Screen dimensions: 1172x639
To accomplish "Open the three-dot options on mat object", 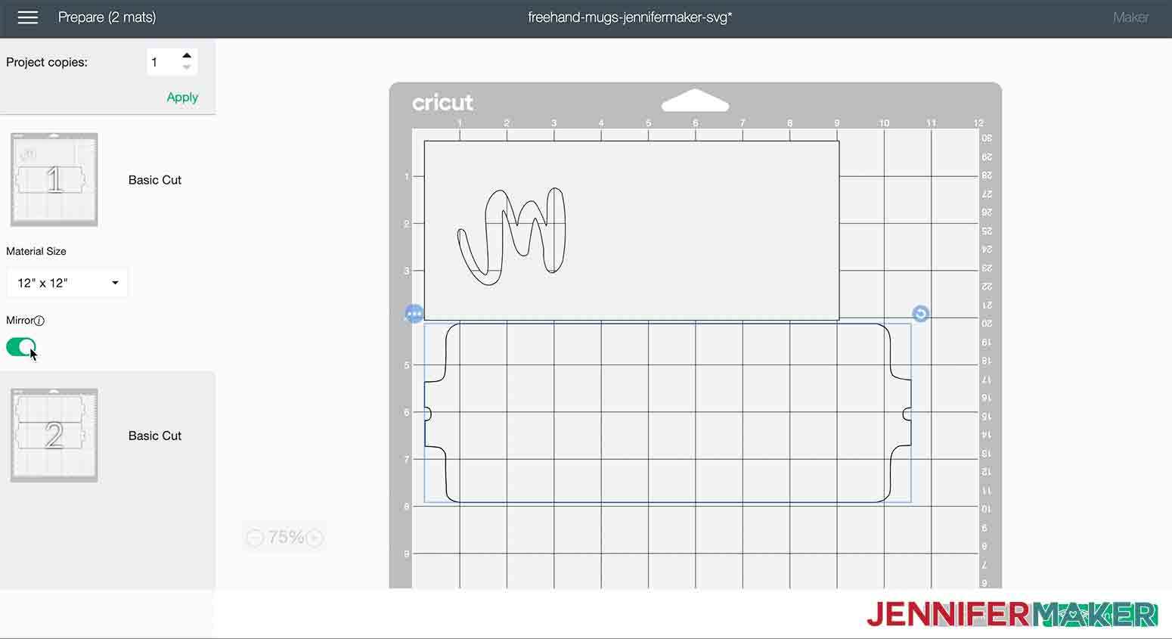I will point(414,314).
